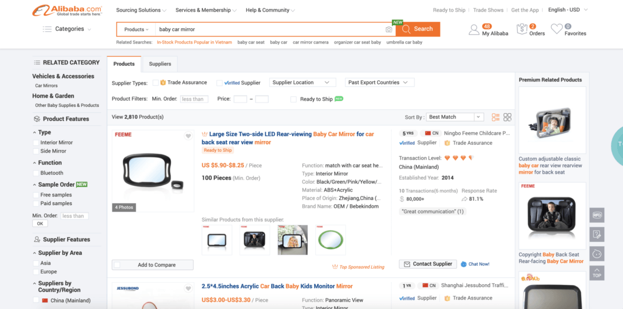Click Supplier Features person icon
This screenshot has width=623, height=309.
37,240
